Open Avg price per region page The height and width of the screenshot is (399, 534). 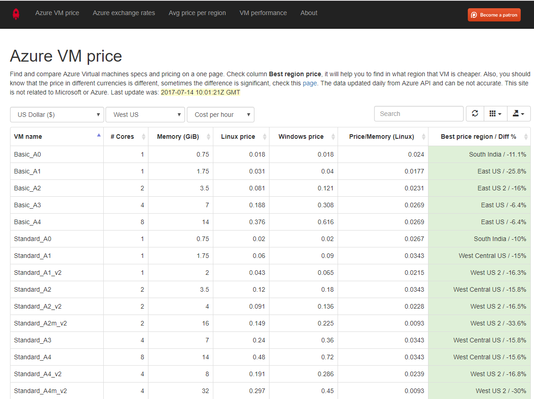point(197,13)
